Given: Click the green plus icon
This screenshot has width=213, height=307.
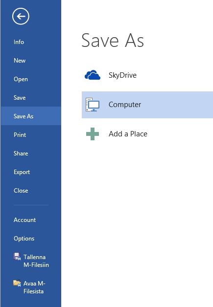Looking at the screenshot, I should (x=93, y=134).
